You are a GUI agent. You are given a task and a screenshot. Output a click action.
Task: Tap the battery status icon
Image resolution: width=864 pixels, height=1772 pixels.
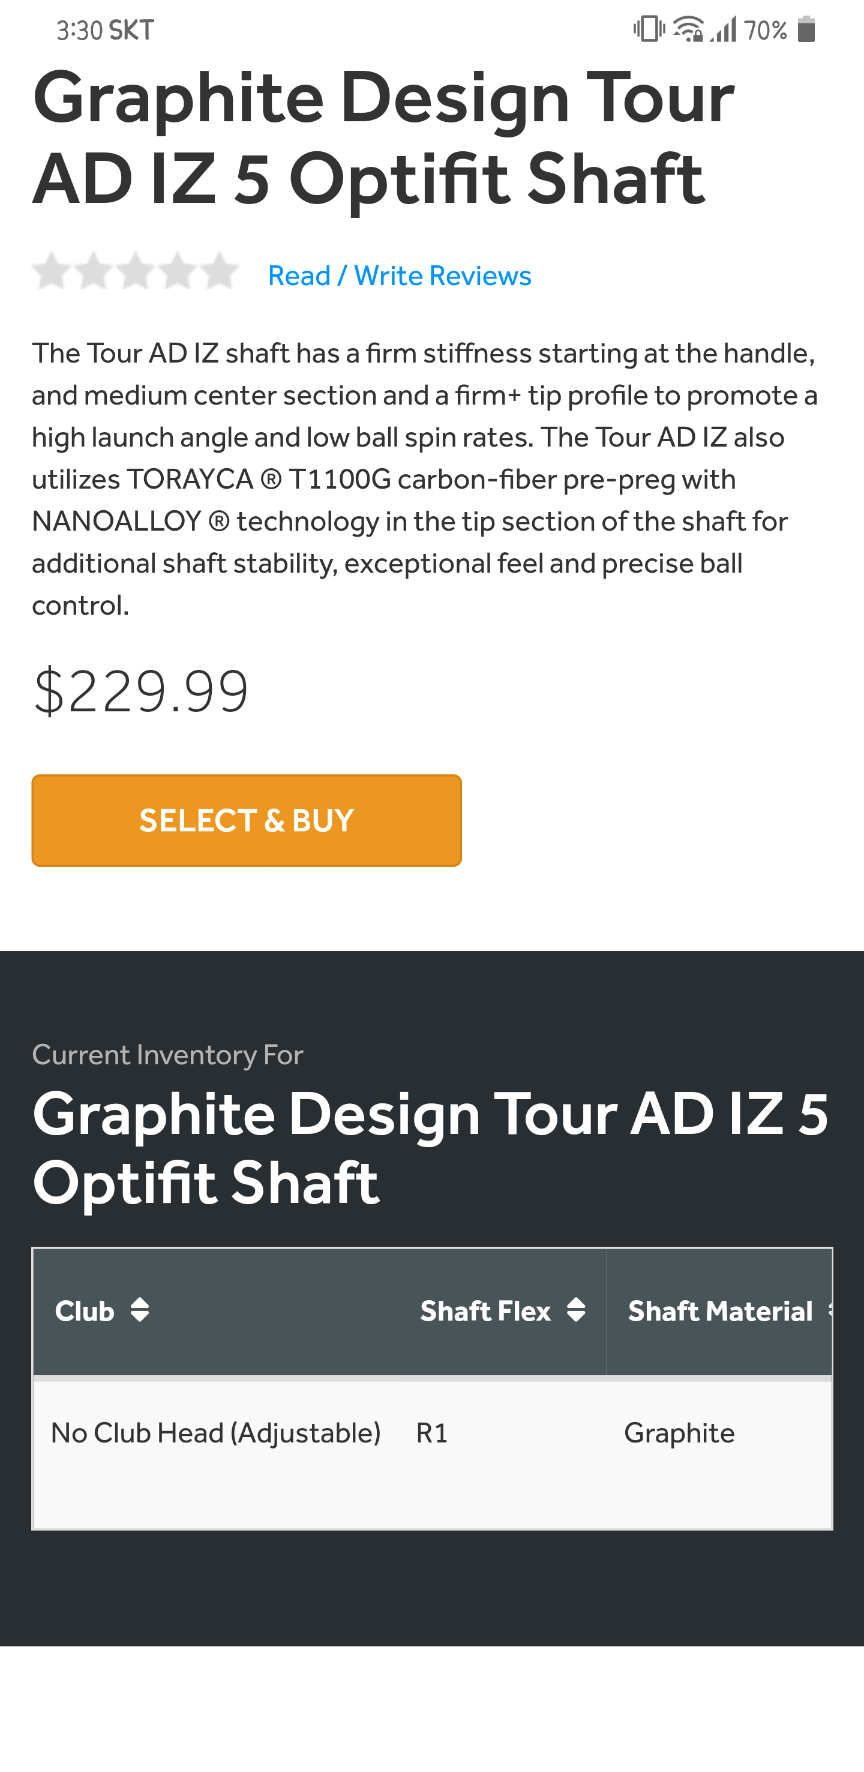coord(806,29)
